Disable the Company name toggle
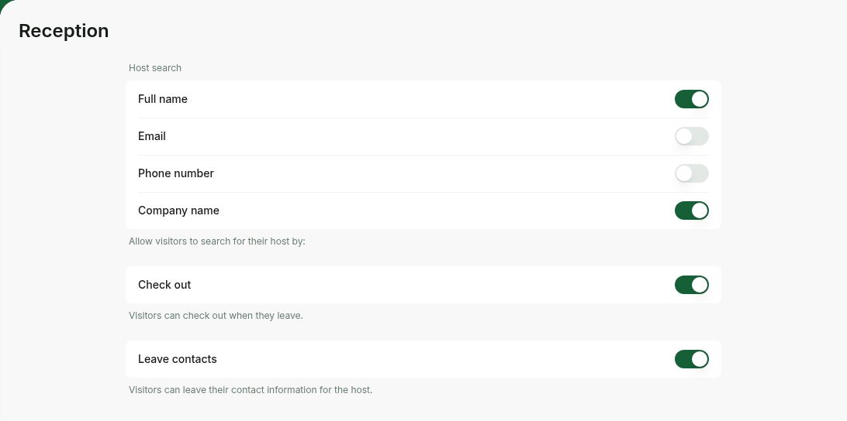Screen dimensions: 847x421 pos(691,210)
